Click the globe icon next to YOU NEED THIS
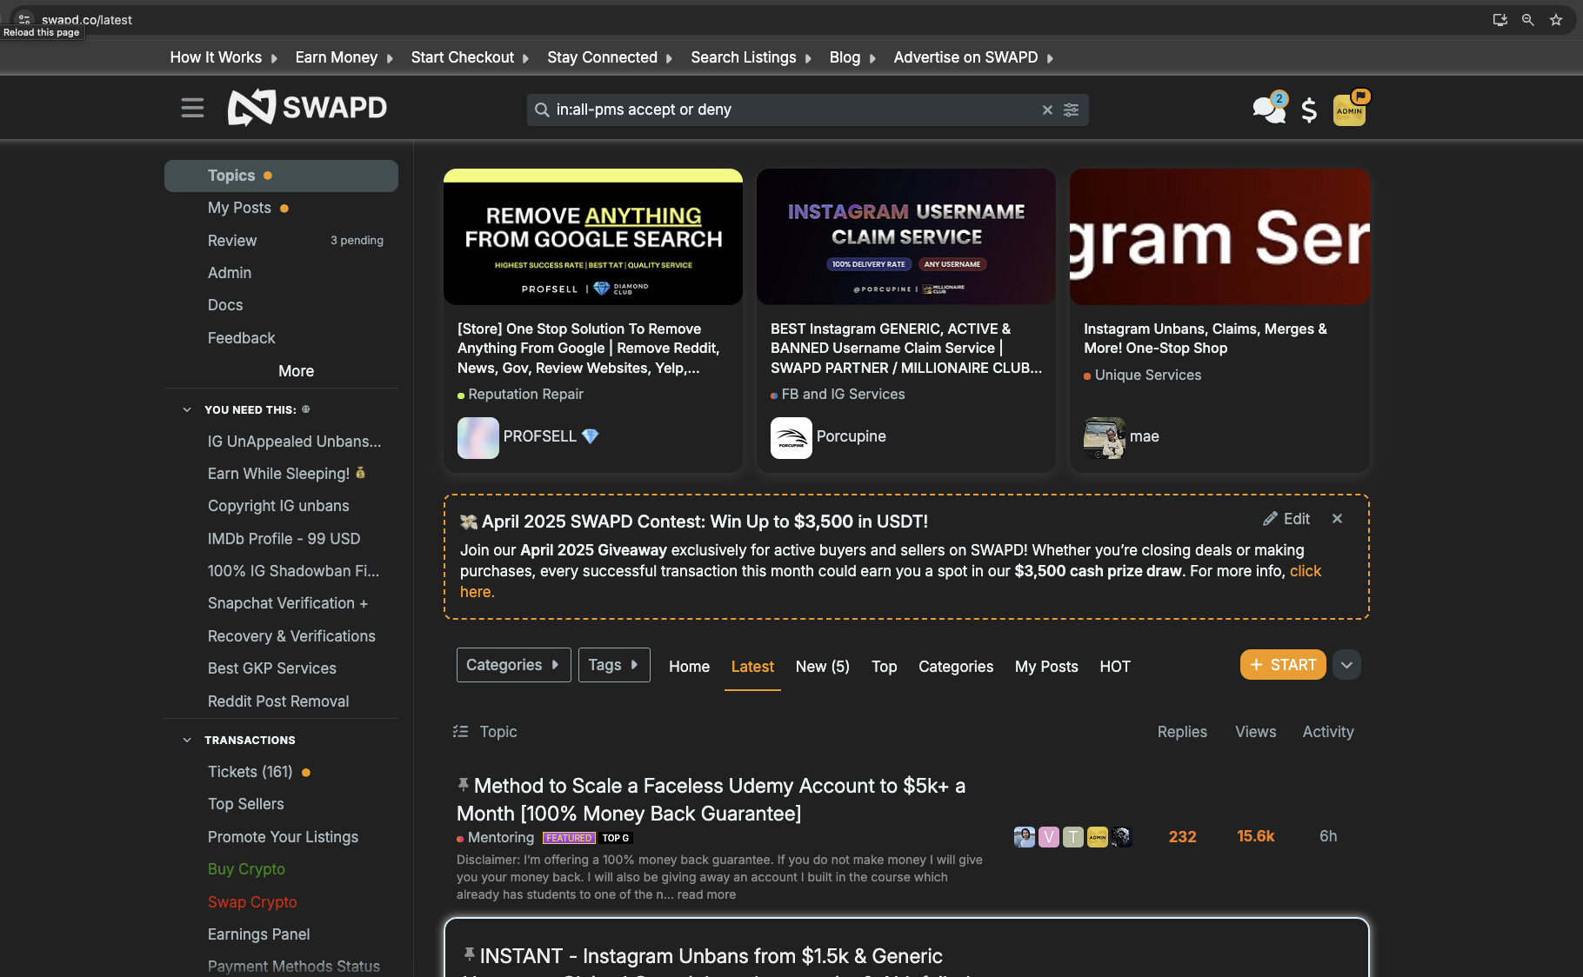This screenshot has width=1583, height=977. 306,409
